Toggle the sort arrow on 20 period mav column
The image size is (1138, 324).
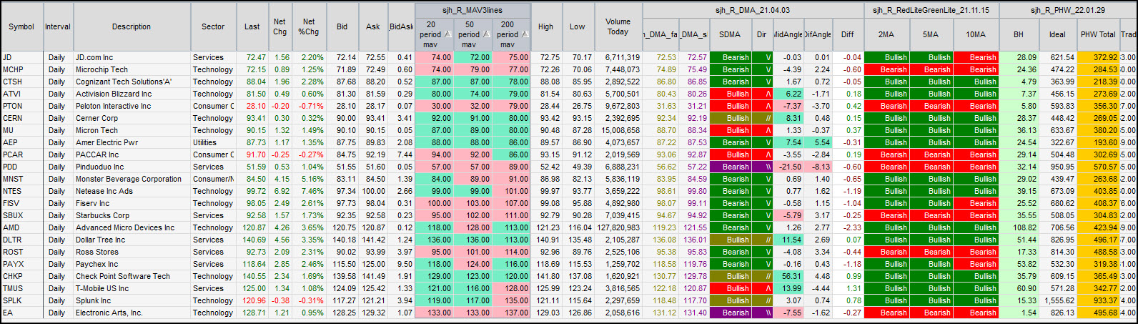click(447, 34)
